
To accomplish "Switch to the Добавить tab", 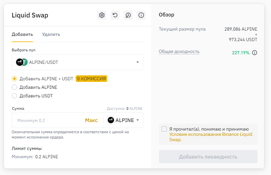I will (x=22, y=35).
